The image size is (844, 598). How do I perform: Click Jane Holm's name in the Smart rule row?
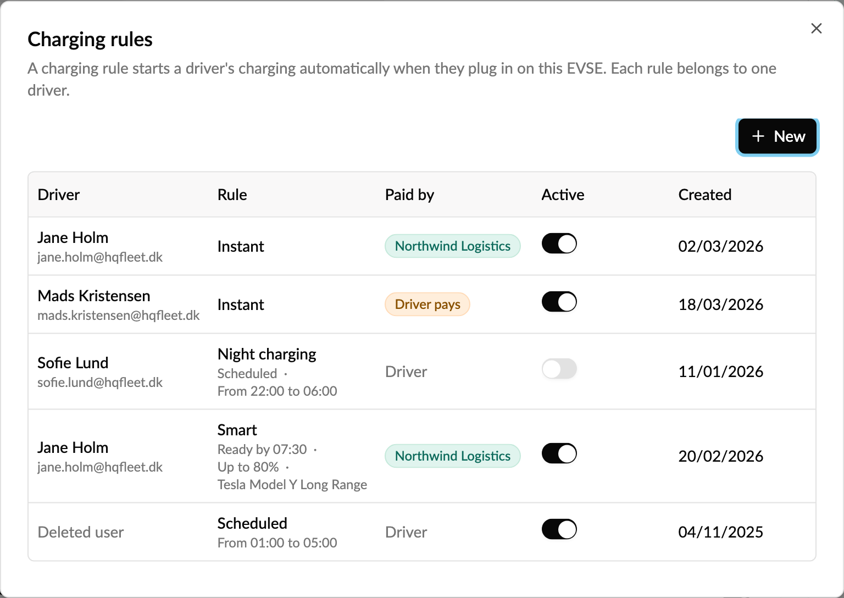click(x=73, y=447)
